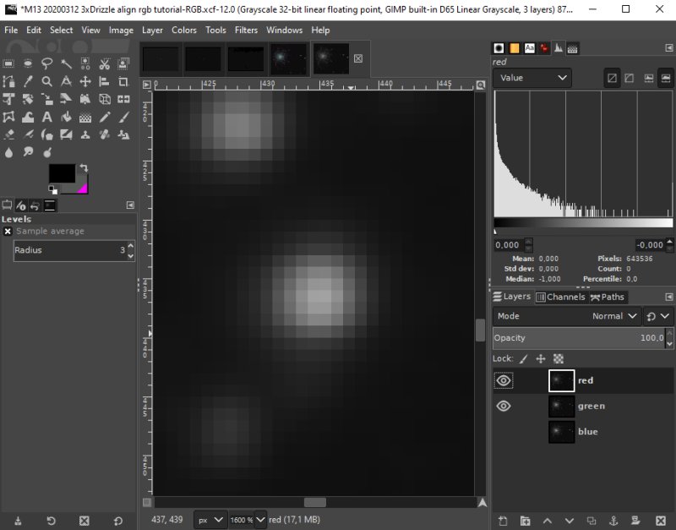Image resolution: width=676 pixels, height=530 pixels.
Task: Select the Move tool
Action: [x=85, y=81]
